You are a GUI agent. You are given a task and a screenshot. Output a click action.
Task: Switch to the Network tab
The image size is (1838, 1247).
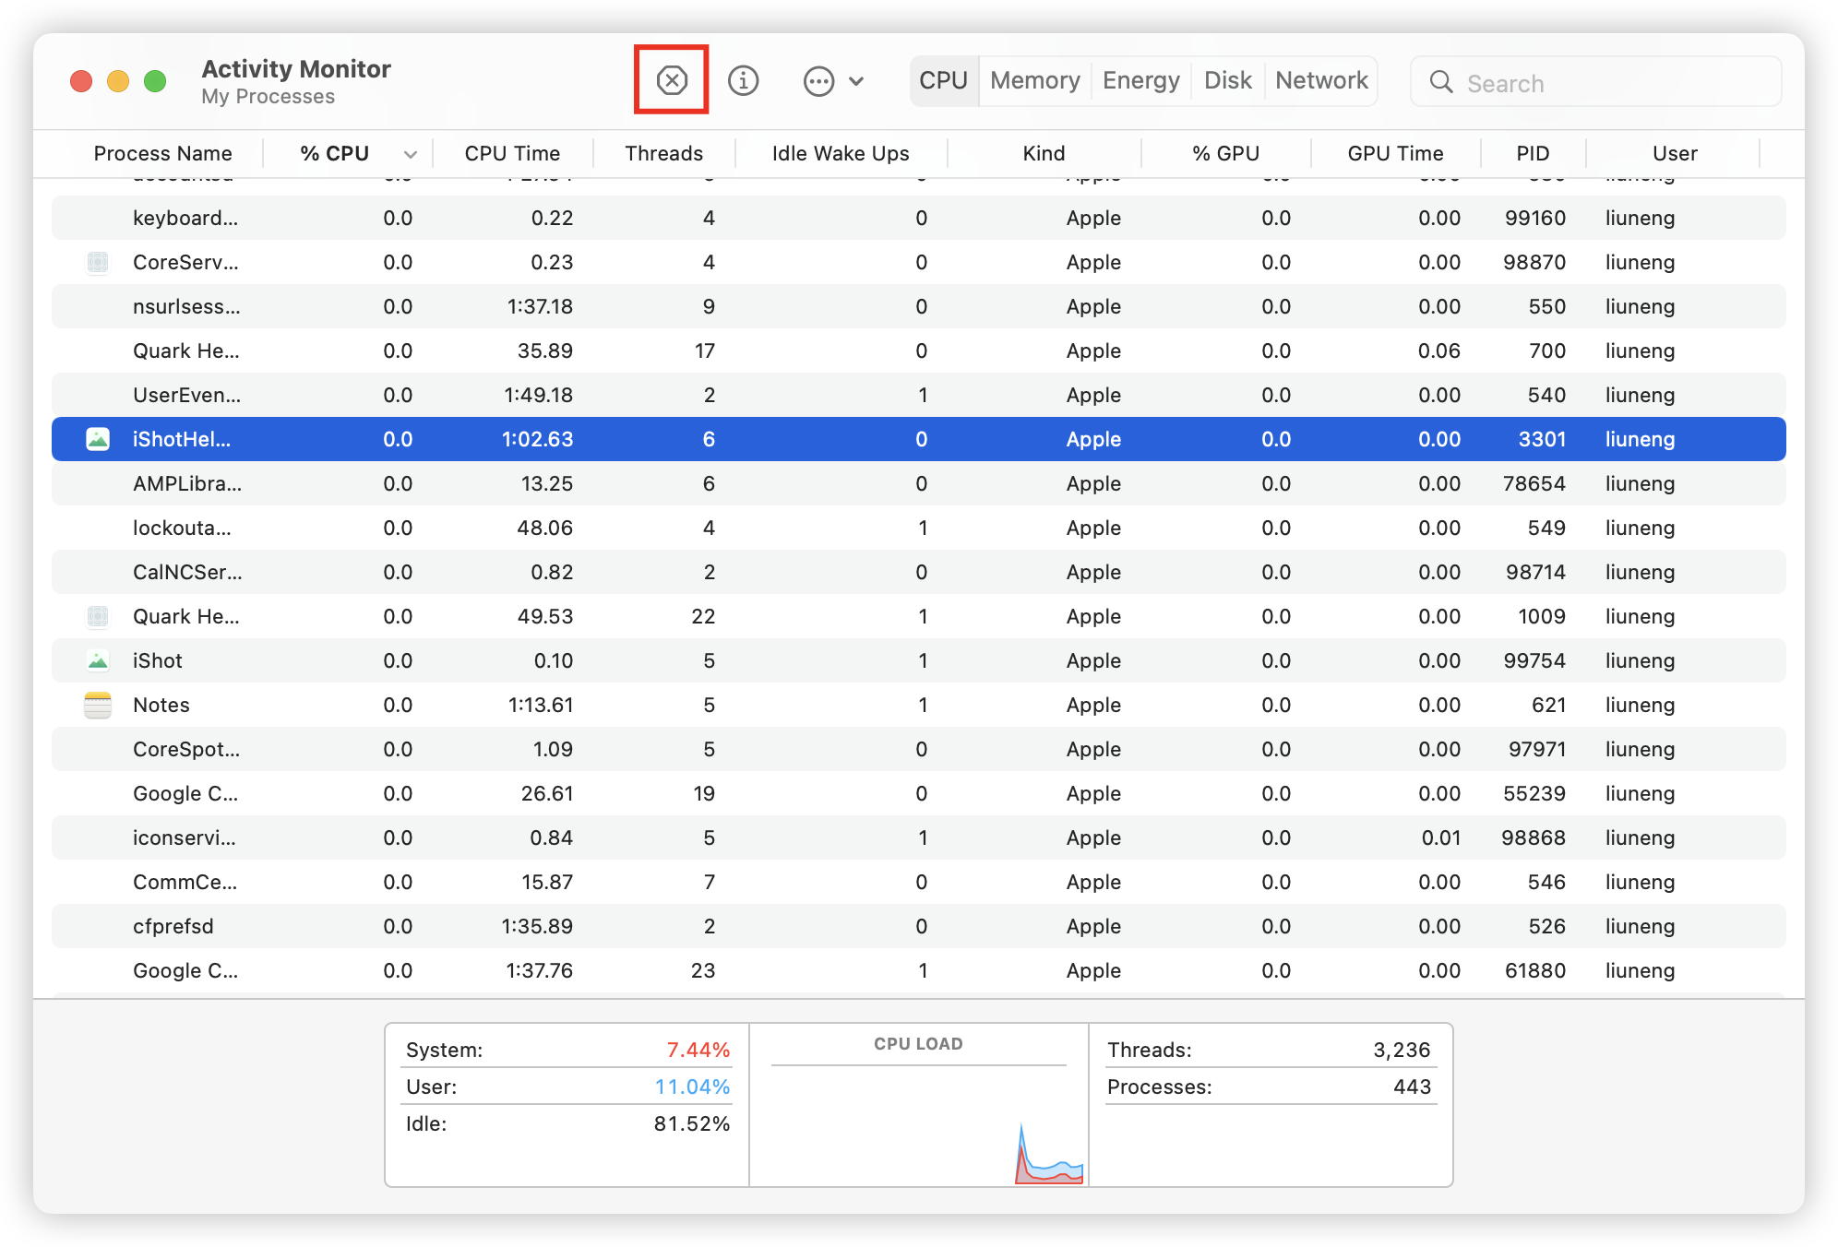point(1321,80)
